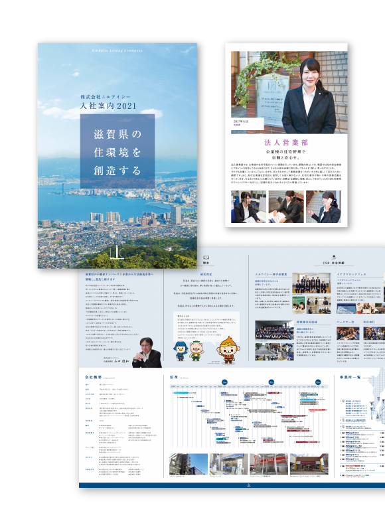Click the subheading 企業様の社宅管理で信頼と安心を
Image resolution: width=385 pixels, height=531 pixels.
(286, 155)
